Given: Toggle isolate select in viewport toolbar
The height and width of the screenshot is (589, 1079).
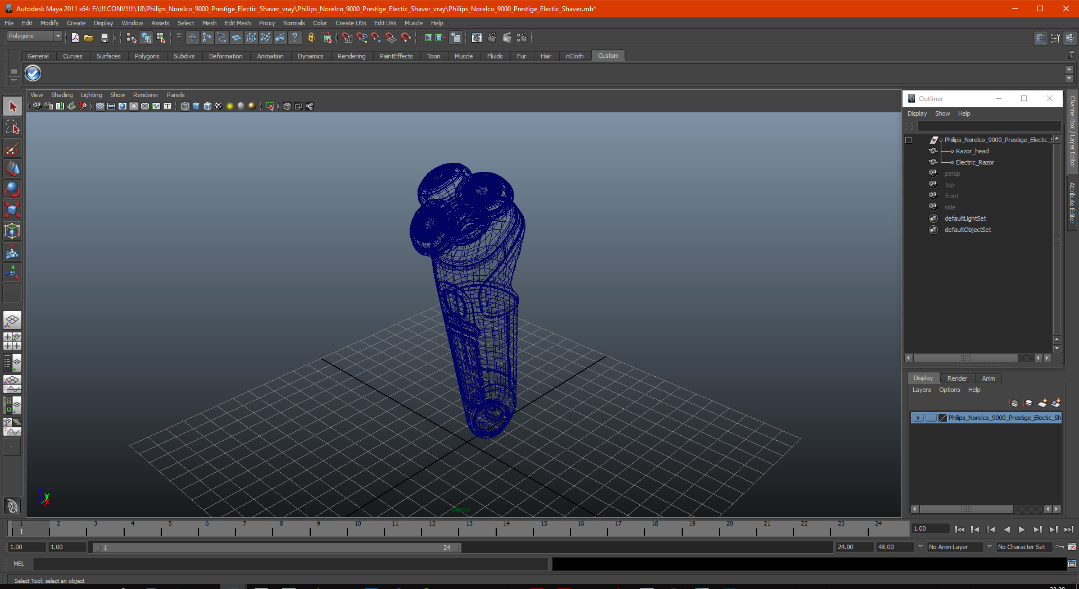Looking at the screenshot, I should (270, 106).
